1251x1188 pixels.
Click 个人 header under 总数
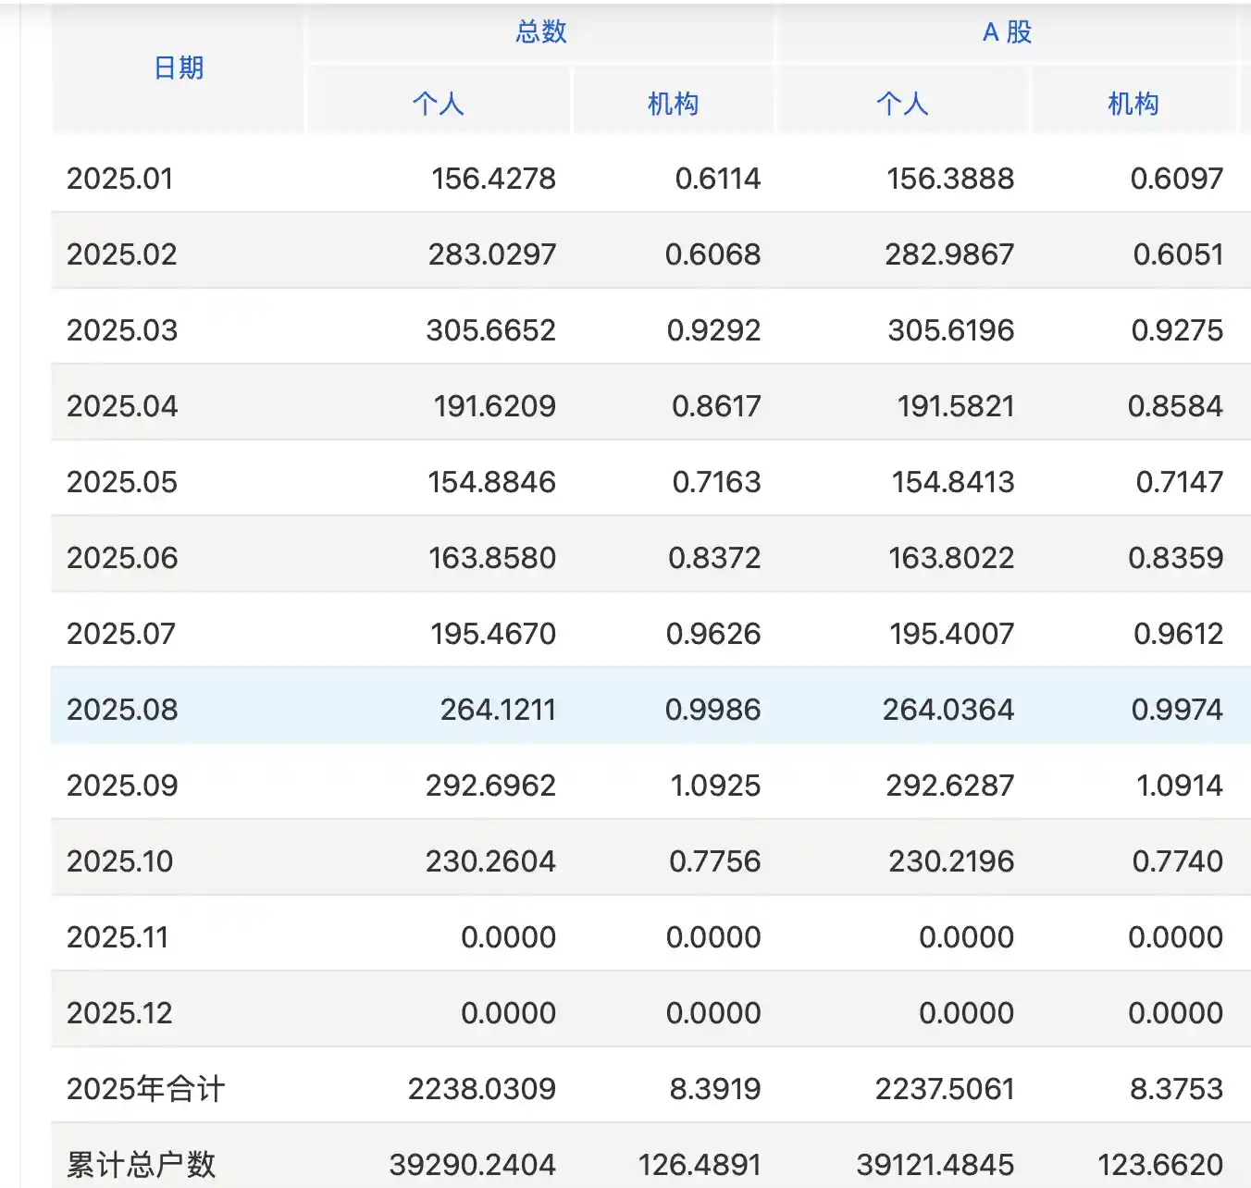(439, 104)
